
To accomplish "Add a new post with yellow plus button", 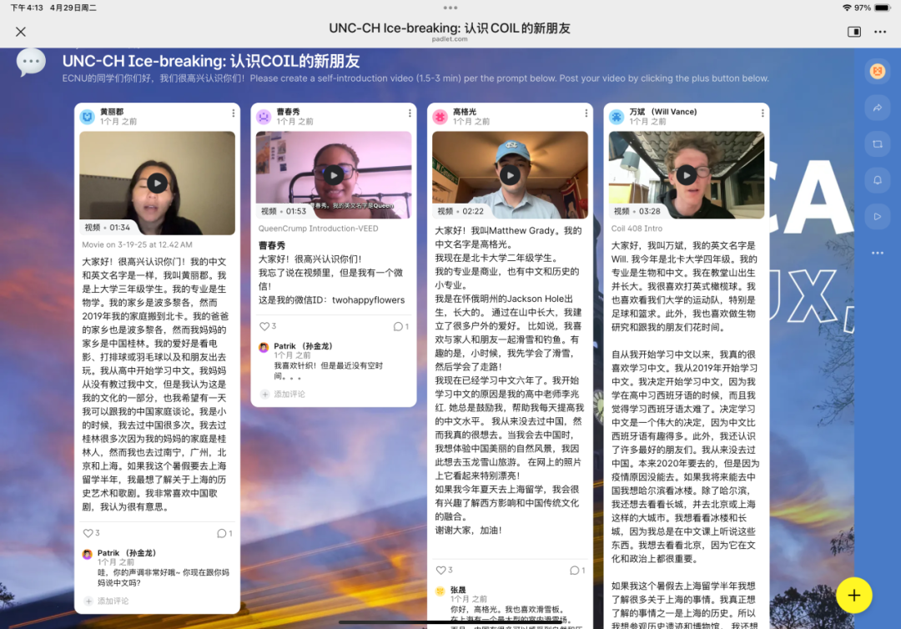I will click(854, 595).
